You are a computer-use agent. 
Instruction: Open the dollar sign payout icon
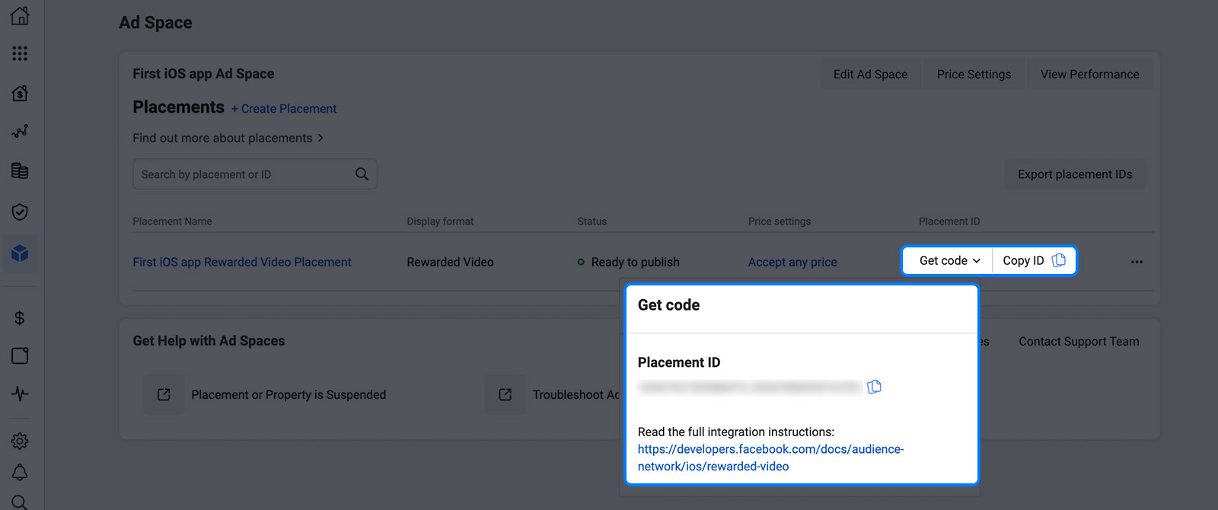[x=20, y=318]
